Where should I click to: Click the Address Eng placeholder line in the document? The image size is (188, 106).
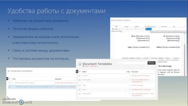168,47
